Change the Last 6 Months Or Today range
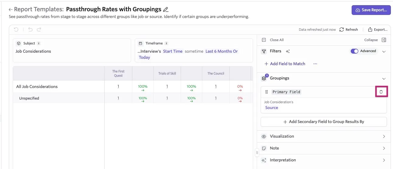 click(188, 54)
